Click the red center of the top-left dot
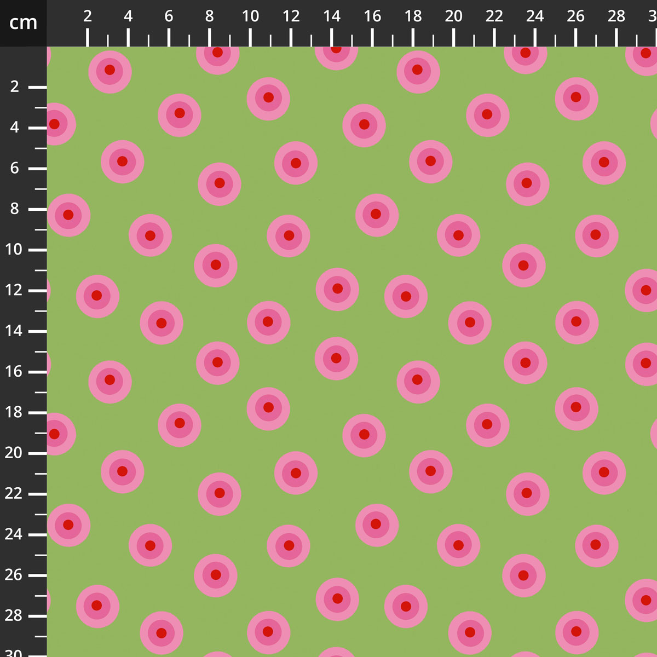657x657 pixels. [x=109, y=70]
